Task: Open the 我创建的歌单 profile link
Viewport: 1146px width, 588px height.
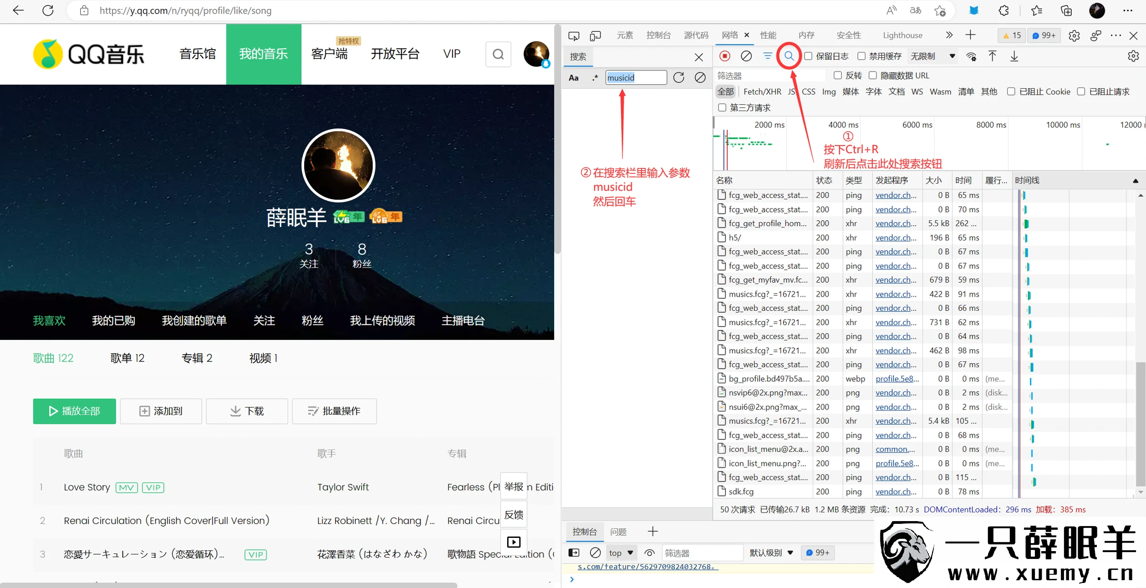Action: (x=194, y=320)
